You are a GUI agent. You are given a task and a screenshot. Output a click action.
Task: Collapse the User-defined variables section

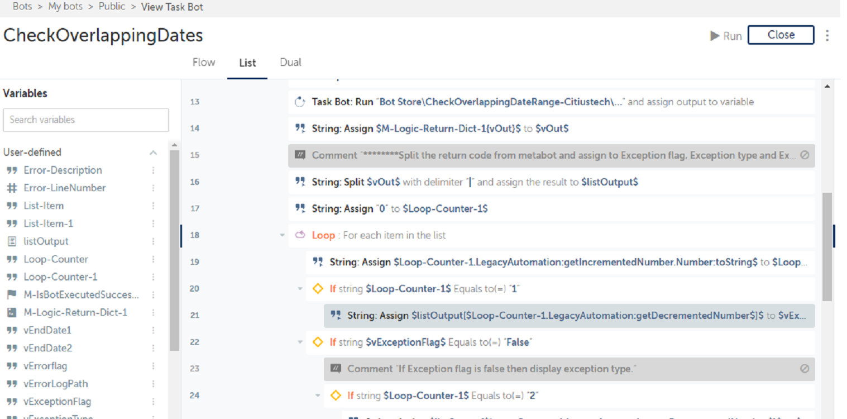(x=153, y=153)
